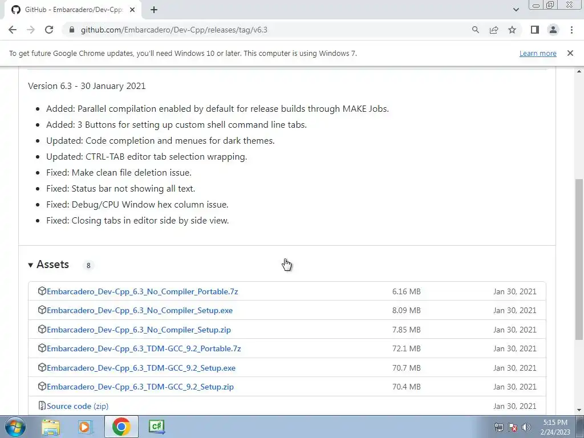Click the 'Fixed: Status bar not showing all text.' line
This screenshot has height=438, width=584.
click(121, 188)
